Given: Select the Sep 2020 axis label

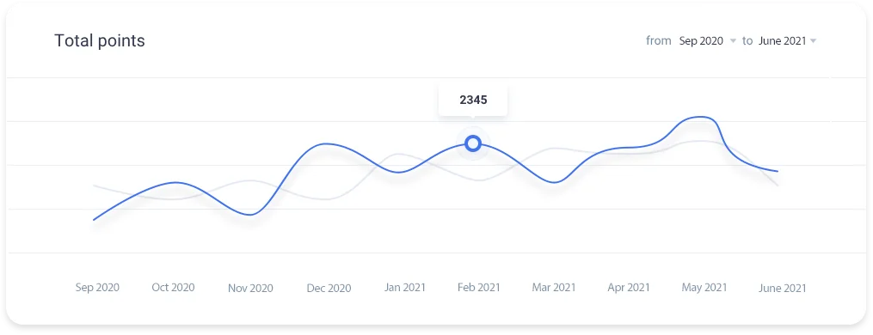Looking at the screenshot, I should point(97,288).
